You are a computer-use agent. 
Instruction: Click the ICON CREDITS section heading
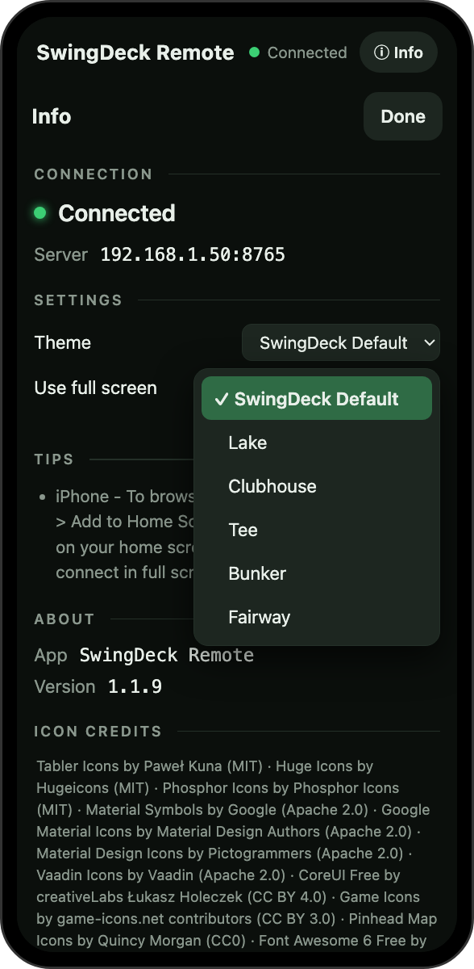click(x=98, y=732)
